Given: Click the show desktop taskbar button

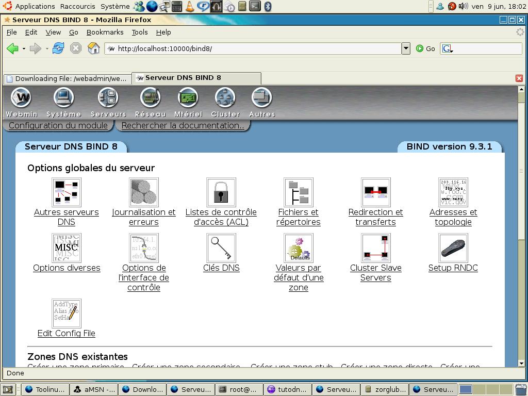Looking at the screenshot, I should pyautogui.click(x=7, y=390).
